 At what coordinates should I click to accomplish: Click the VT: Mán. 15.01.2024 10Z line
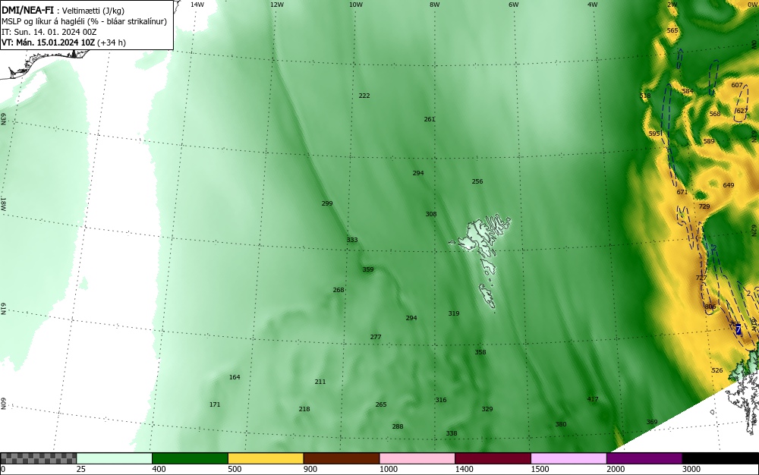[x=64, y=42]
